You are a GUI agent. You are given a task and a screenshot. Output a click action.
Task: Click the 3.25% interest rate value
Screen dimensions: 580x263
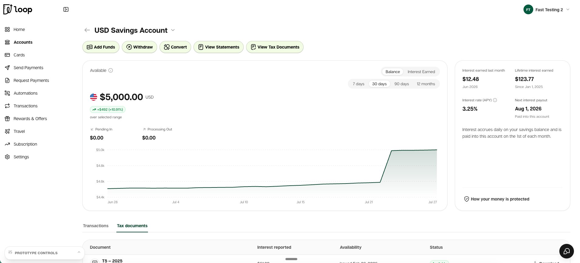[470, 109]
